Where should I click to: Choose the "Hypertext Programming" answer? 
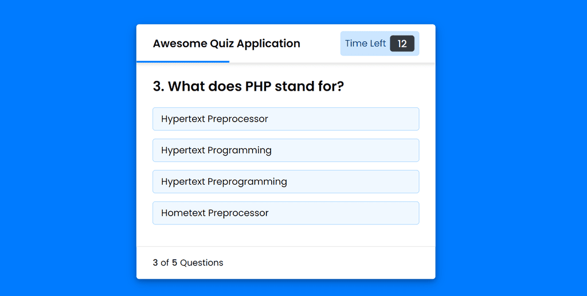(285, 150)
